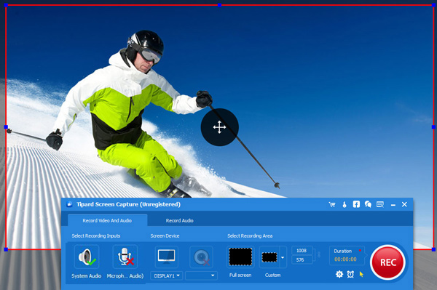This screenshot has width=437, height=290.
Task: Click the shopping cart purchase icon
Action: pyautogui.click(x=332, y=205)
